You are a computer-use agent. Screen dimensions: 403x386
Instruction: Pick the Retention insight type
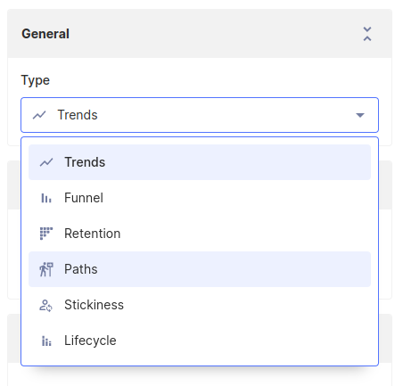click(x=200, y=234)
